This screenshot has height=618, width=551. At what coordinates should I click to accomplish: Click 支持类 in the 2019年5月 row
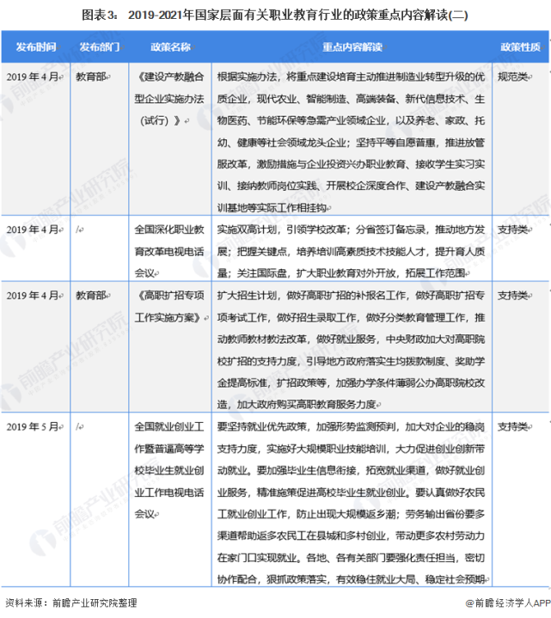point(513,426)
